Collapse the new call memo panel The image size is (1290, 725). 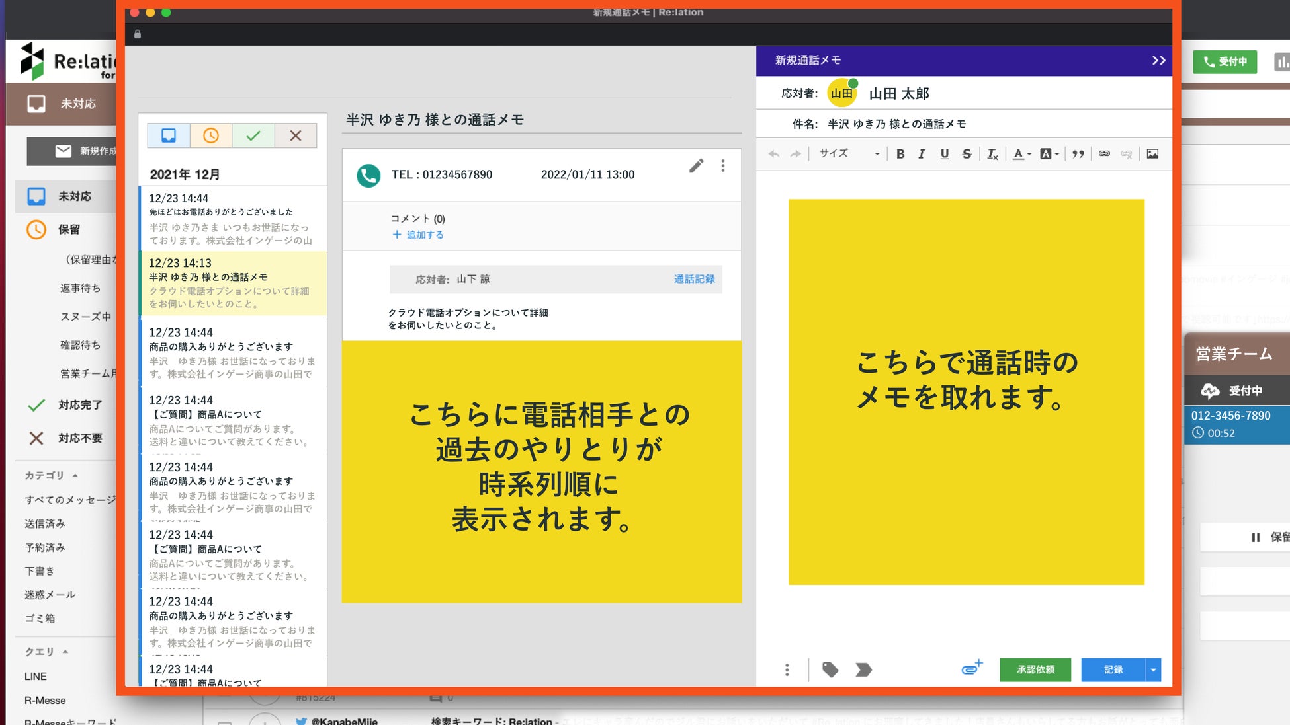tap(1158, 61)
